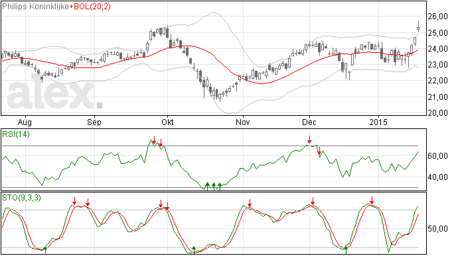Click the Philips Koninklijke chart title
458x256 pixels.
pos(36,7)
